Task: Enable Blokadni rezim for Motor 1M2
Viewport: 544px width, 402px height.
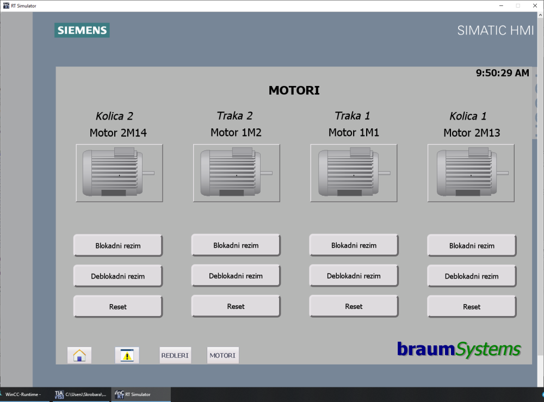Action: (x=236, y=245)
